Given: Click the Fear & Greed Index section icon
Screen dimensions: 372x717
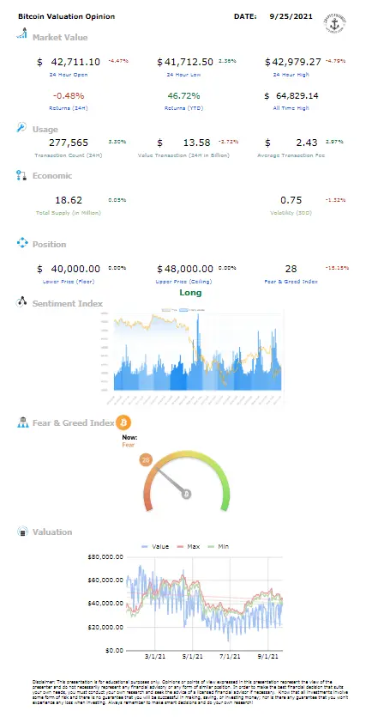Looking at the screenshot, I should (22, 422).
